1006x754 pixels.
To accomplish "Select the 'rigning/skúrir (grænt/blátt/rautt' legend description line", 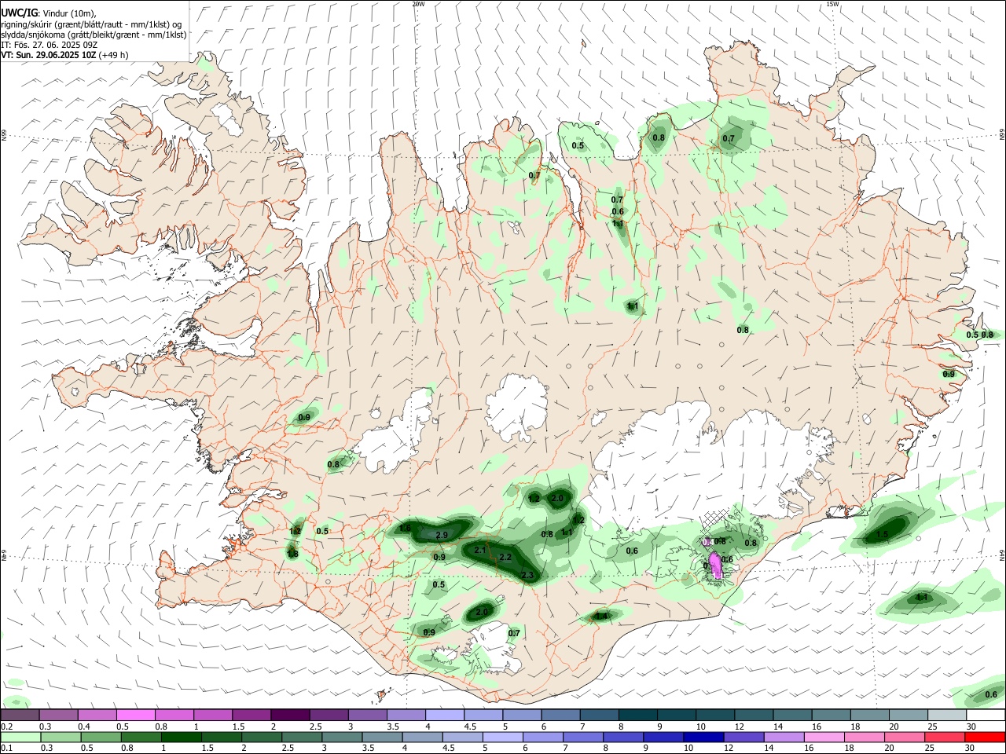I will coord(91,24).
